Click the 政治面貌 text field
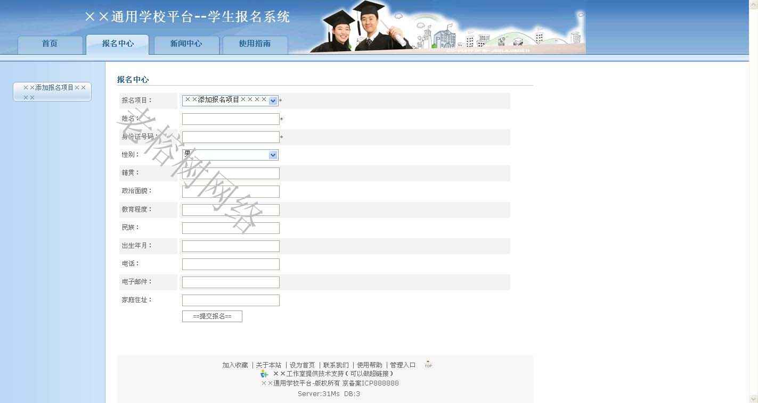 (x=231, y=191)
